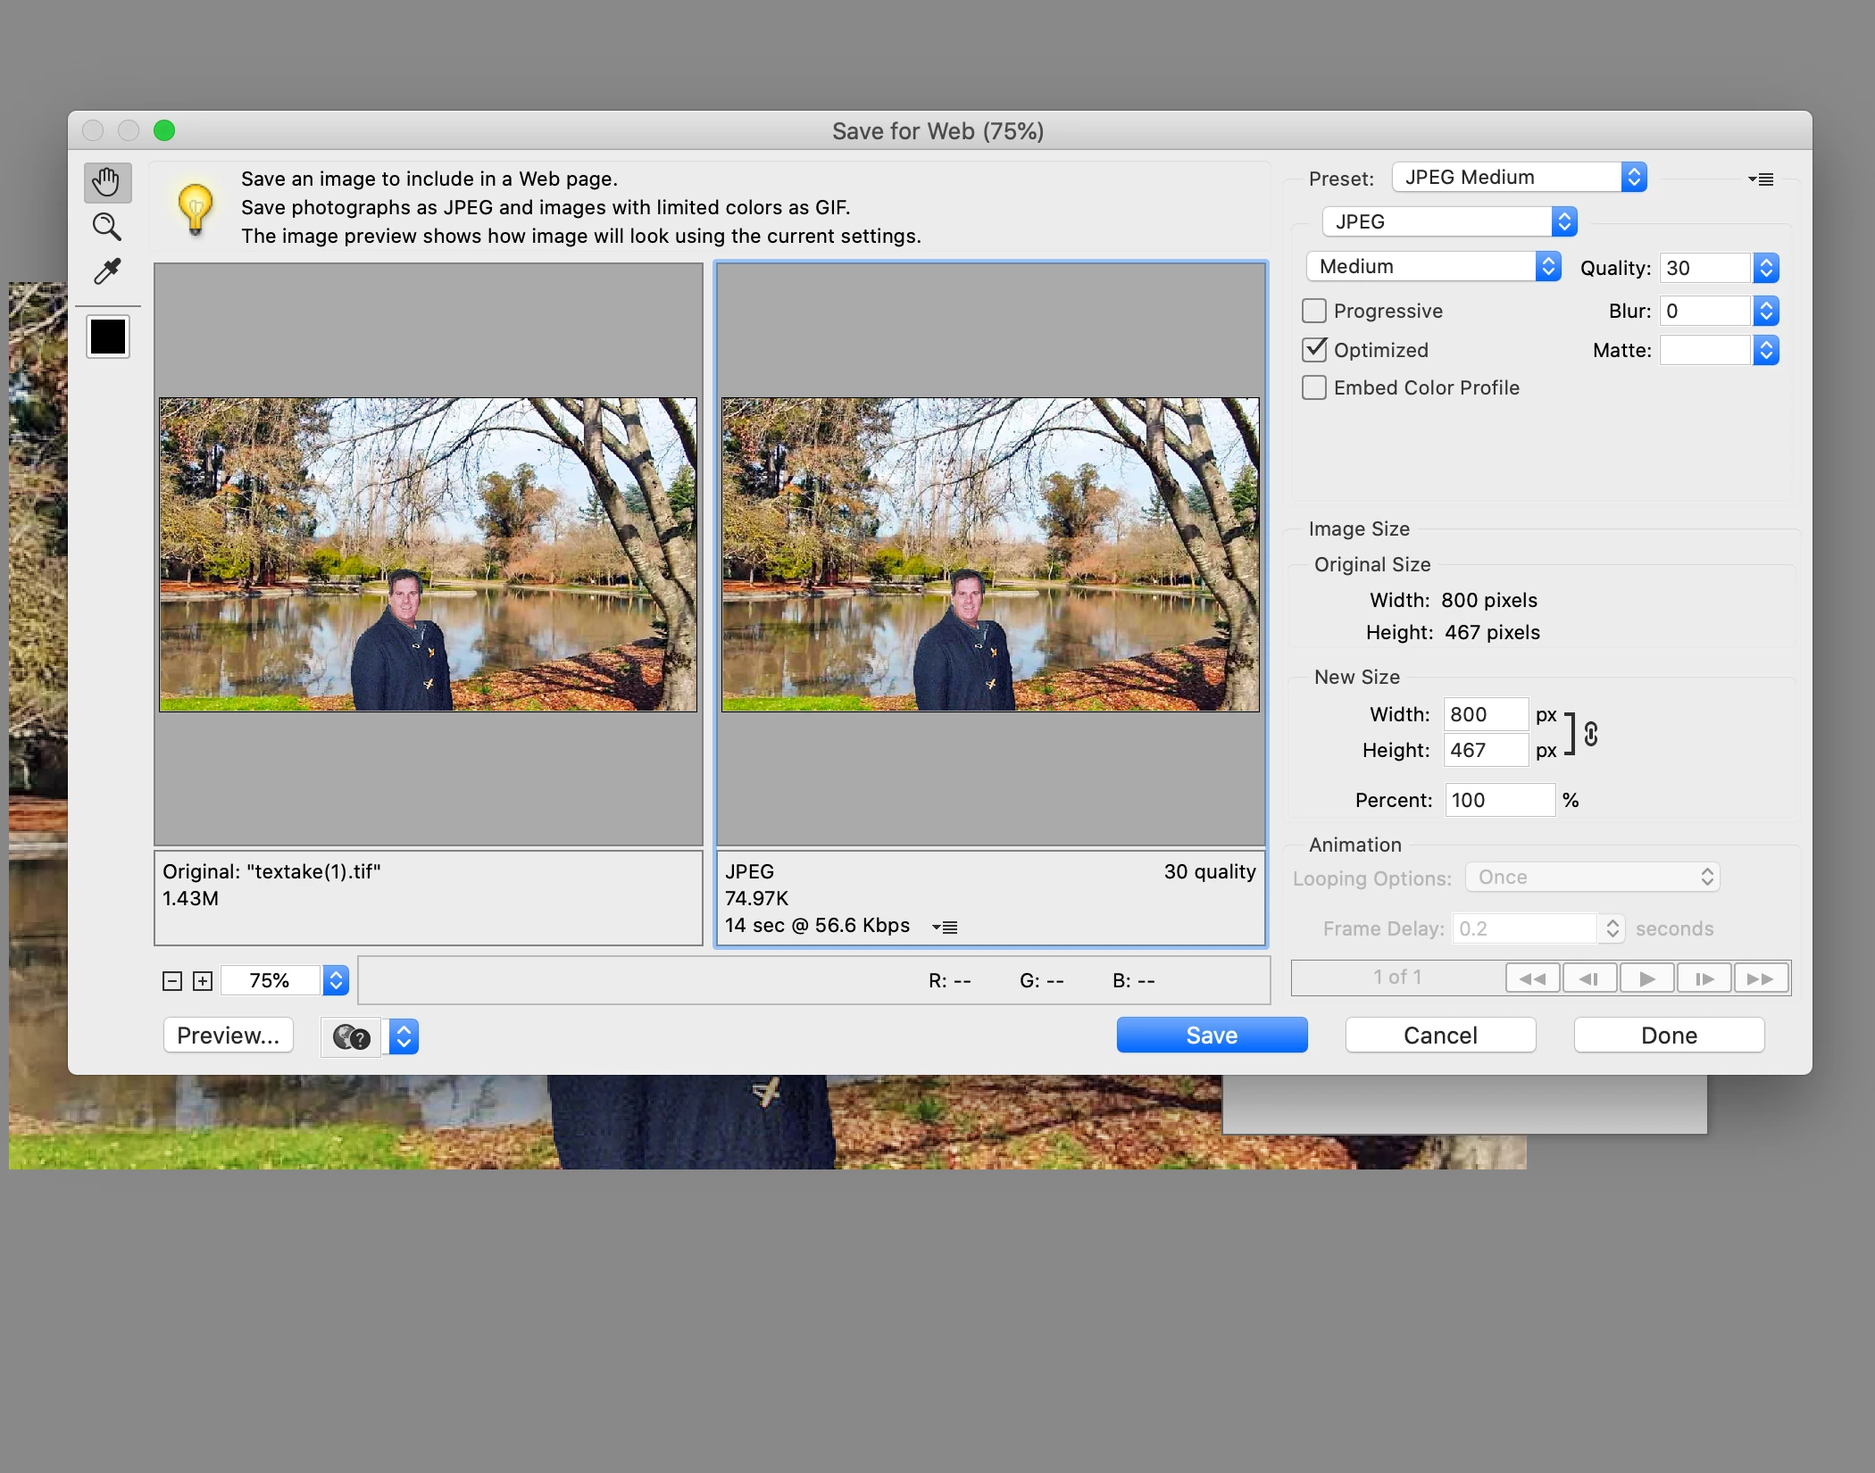Viewport: 1875px width, 1473px height.
Task: Toggle the constrain proportions link icon
Action: click(x=1591, y=734)
